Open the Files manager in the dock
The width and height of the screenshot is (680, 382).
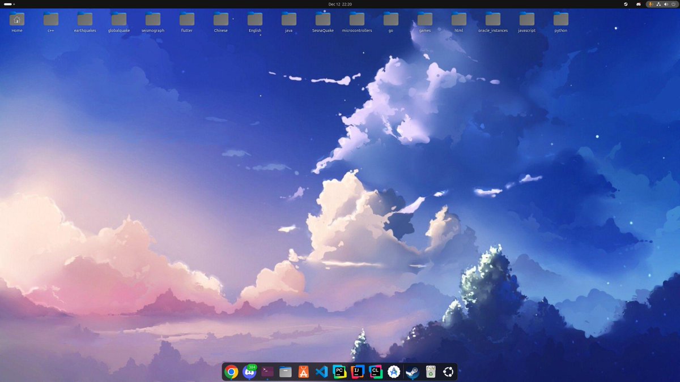[286, 372]
